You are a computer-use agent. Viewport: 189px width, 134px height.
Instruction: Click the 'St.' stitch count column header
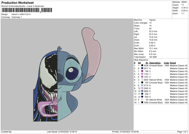pos(147,63)
